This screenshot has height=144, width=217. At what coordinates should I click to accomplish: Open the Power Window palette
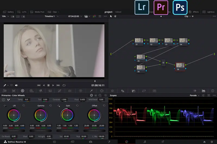102,91
